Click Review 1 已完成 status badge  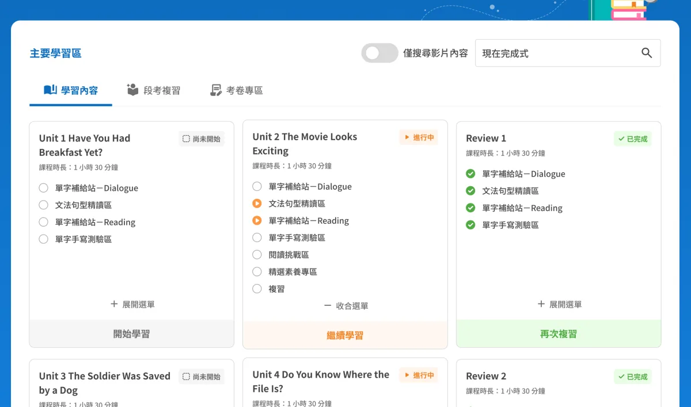(x=633, y=139)
